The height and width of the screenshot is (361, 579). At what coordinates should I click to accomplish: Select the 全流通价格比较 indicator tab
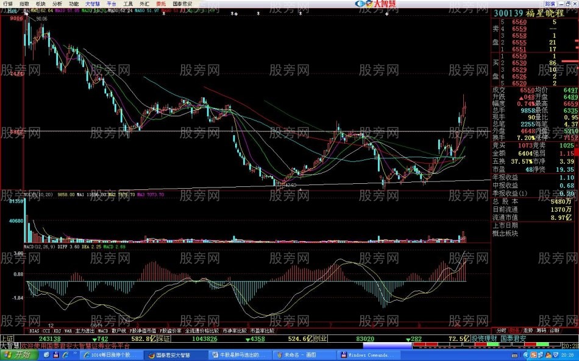[x=202, y=331]
